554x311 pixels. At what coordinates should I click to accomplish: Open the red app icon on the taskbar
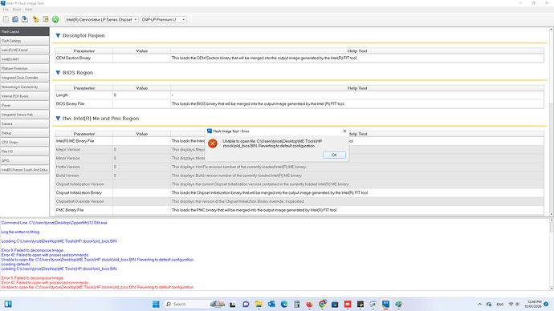(348, 304)
